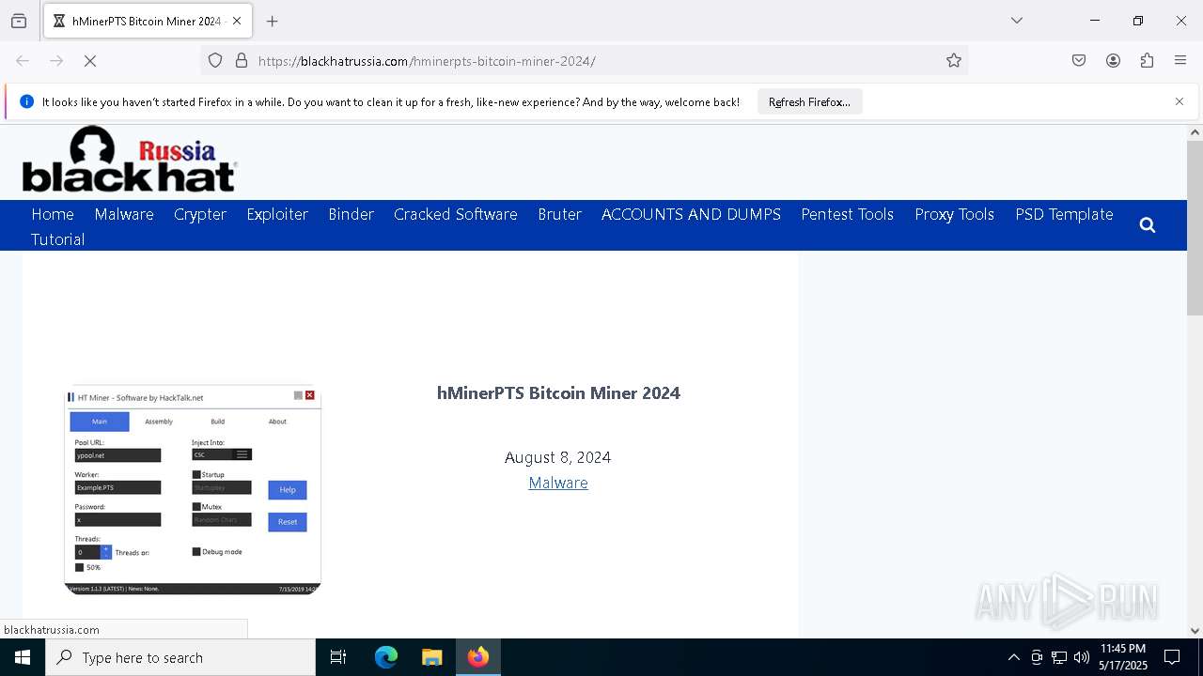
Task: Click the Meet Now tray icon
Action: (1037, 657)
